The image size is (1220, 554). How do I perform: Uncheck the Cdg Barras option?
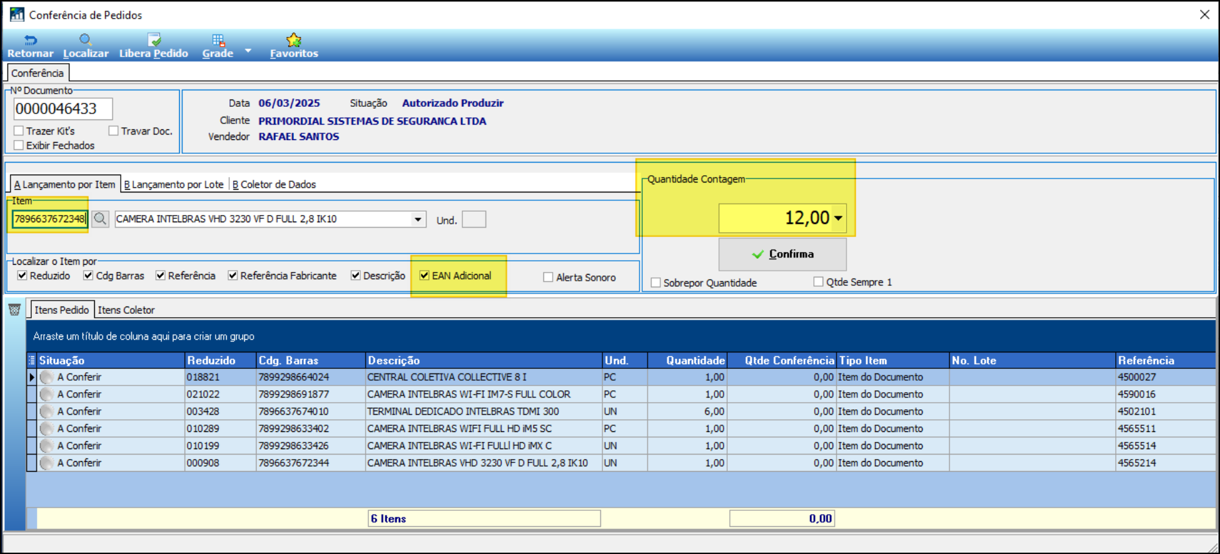(88, 275)
